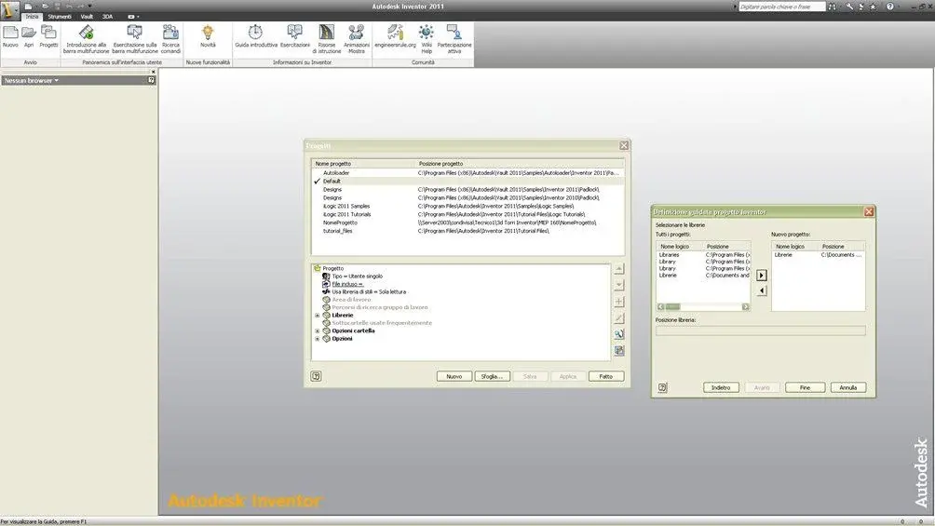Select the NomeProgetto project row
The height and width of the screenshot is (526, 935).
[x=468, y=223]
